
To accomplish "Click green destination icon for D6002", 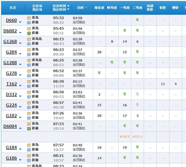I will pyautogui.click(x=29, y=33).
